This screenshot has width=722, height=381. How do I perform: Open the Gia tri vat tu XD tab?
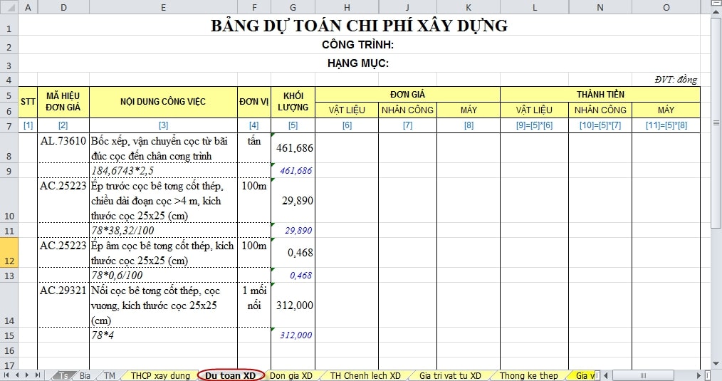point(449,375)
